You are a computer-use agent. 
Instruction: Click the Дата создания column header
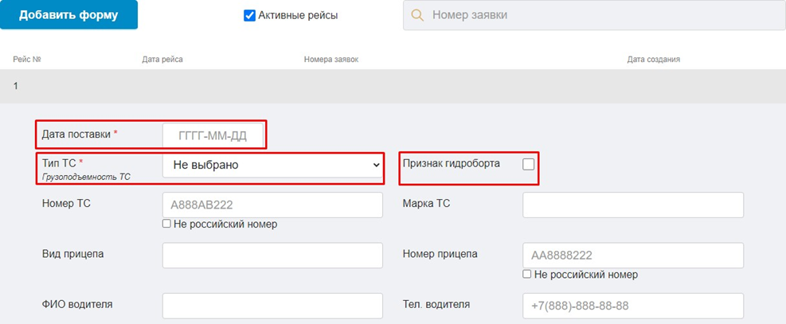point(653,60)
